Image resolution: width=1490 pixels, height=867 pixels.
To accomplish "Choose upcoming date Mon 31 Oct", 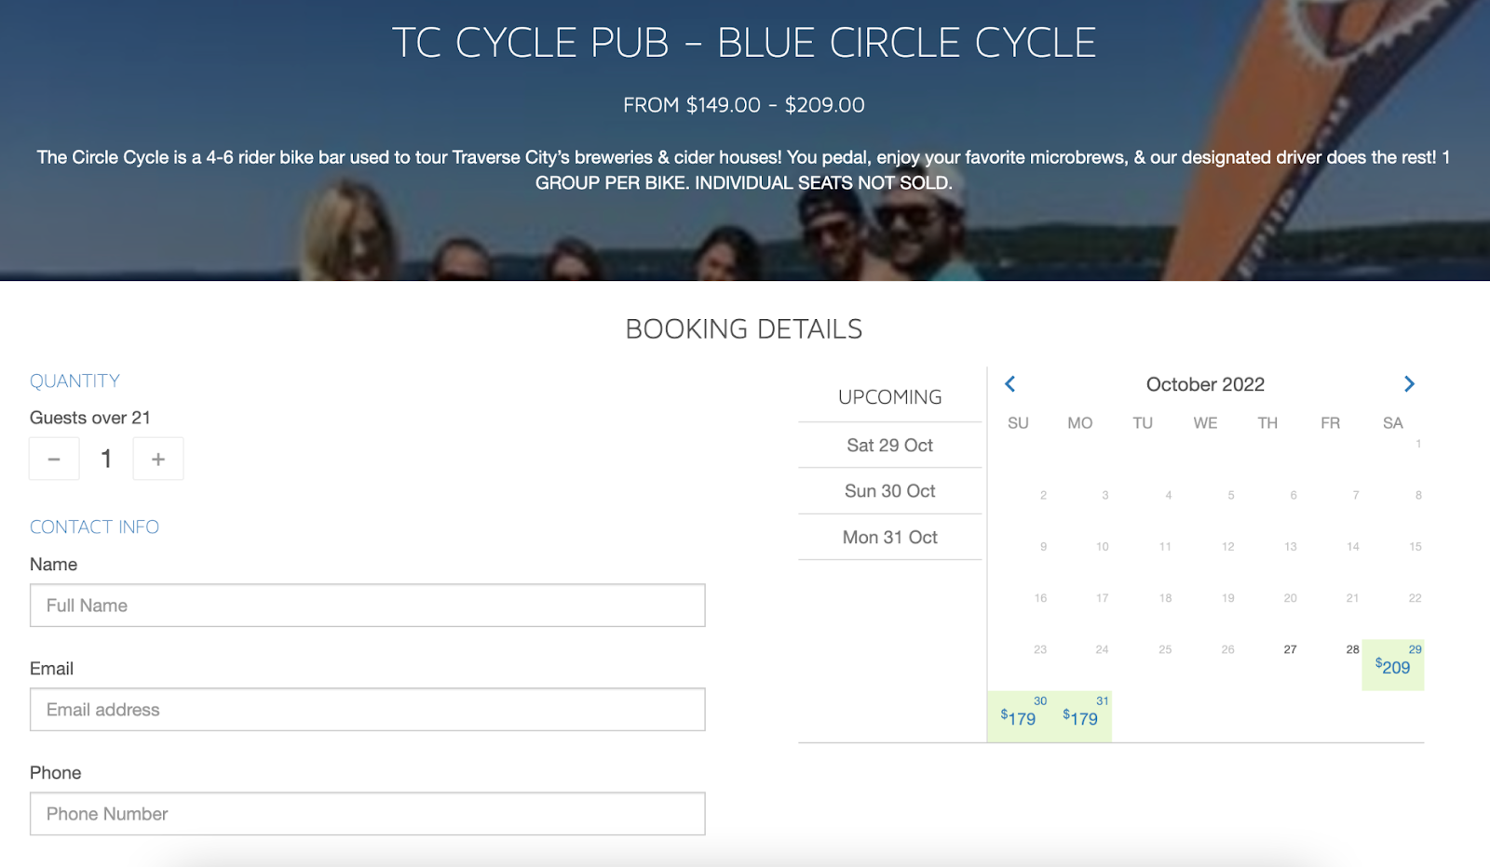I will (890, 538).
